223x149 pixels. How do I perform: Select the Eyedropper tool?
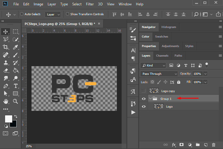(x=15, y=47)
